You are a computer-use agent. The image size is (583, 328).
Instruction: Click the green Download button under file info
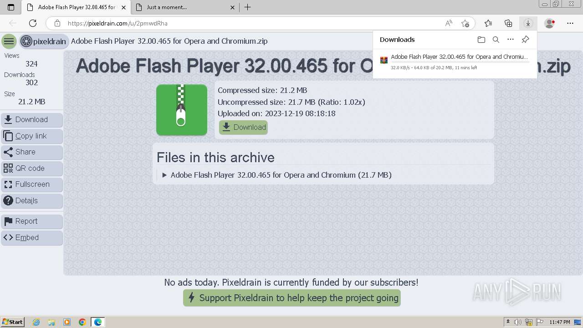tap(243, 128)
